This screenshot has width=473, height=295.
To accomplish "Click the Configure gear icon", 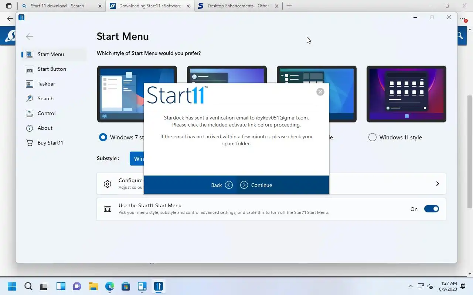I will click(108, 184).
